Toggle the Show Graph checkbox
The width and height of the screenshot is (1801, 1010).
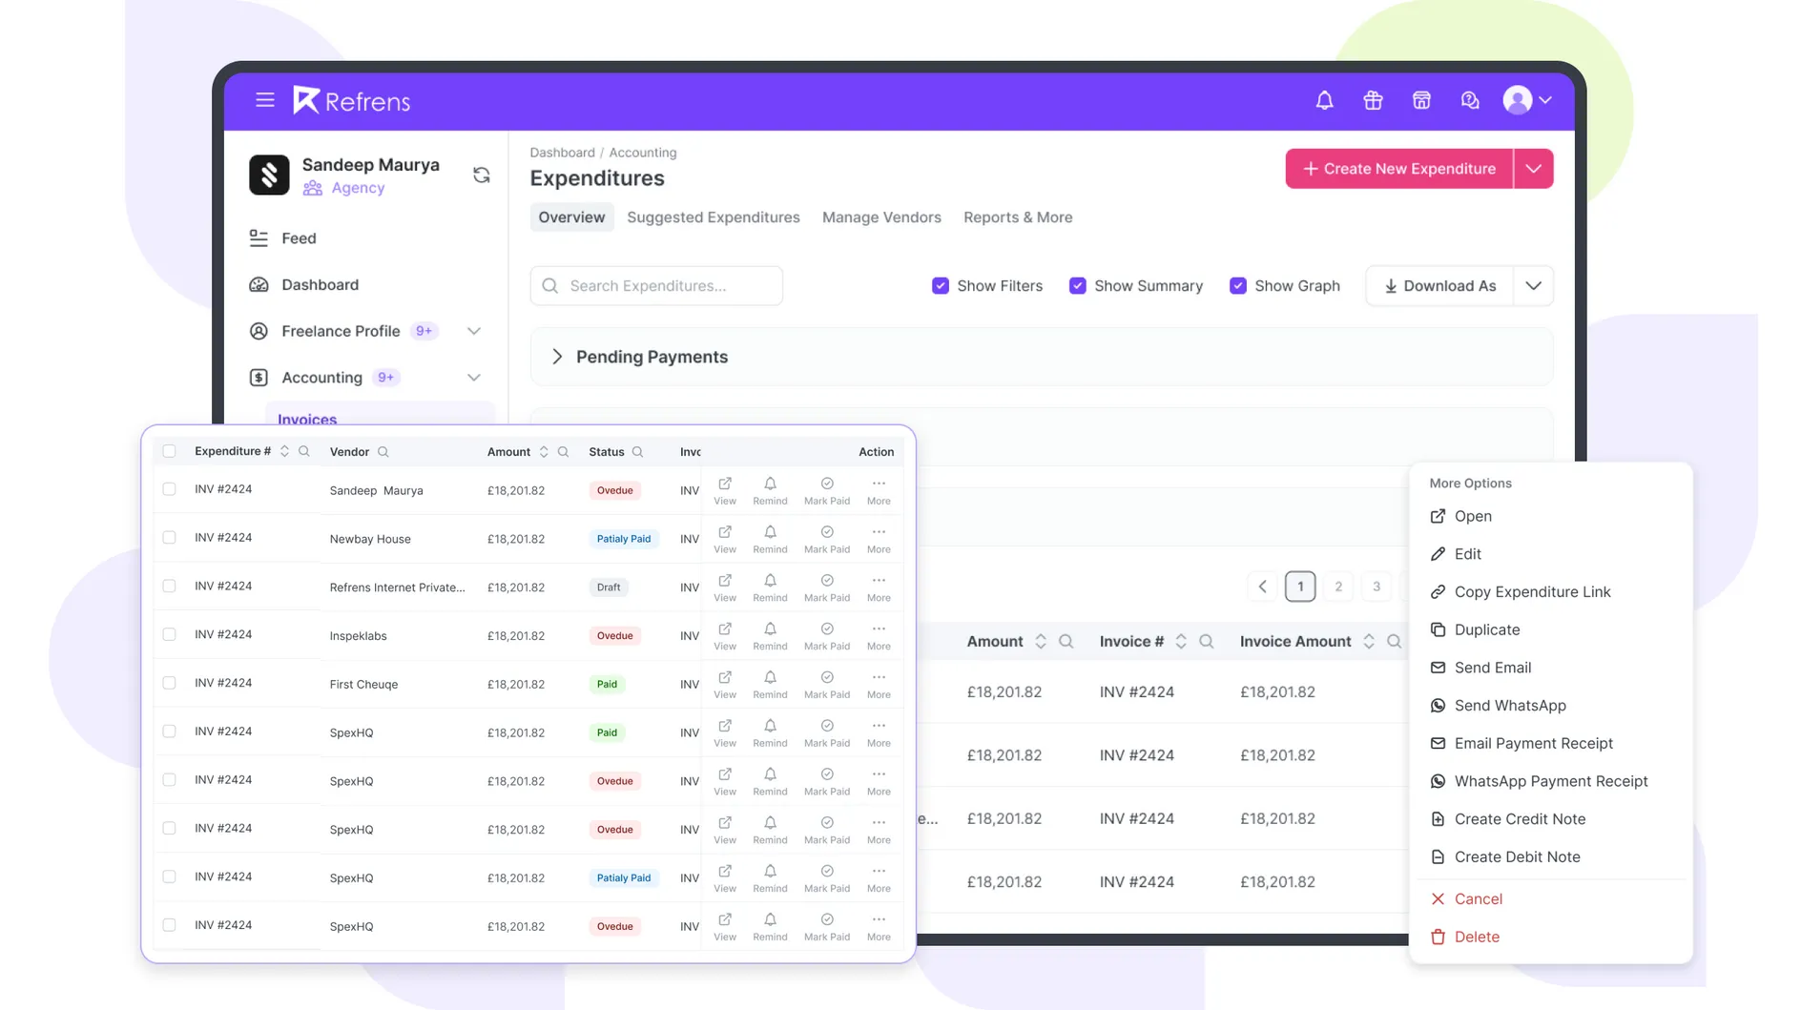(x=1238, y=286)
